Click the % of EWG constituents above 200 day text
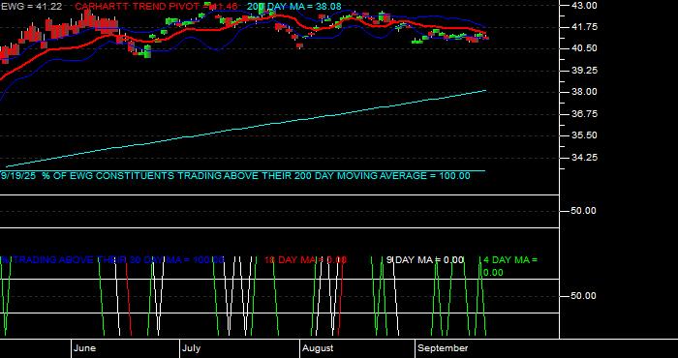Screen dimensions: 678x358 [235, 176]
